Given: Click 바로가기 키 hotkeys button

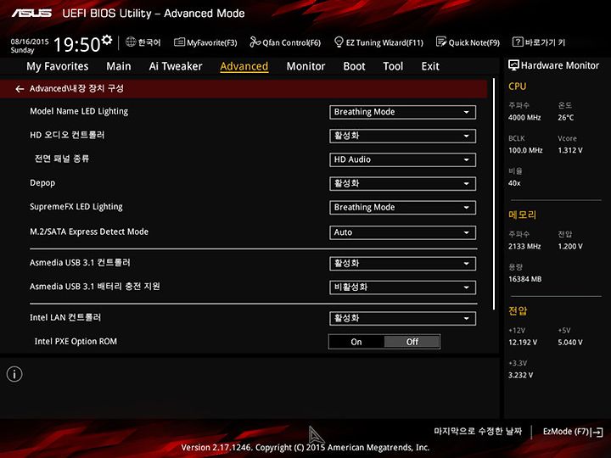Looking at the screenshot, I should [x=539, y=42].
